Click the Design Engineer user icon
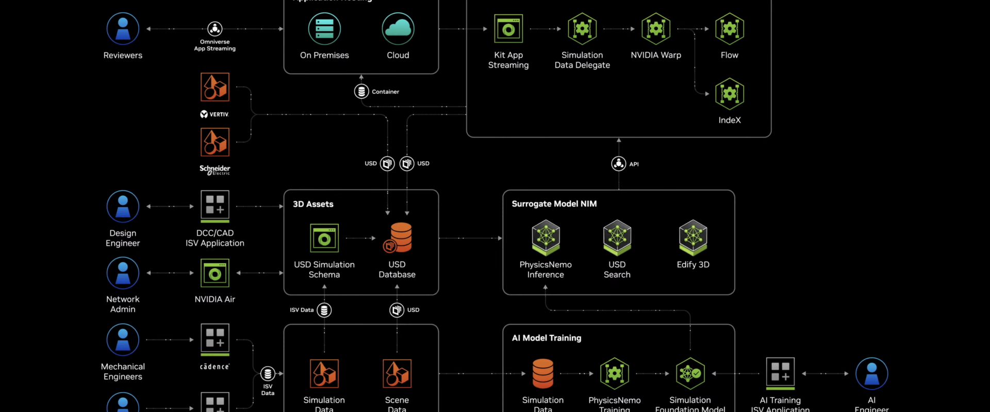 coord(123,207)
